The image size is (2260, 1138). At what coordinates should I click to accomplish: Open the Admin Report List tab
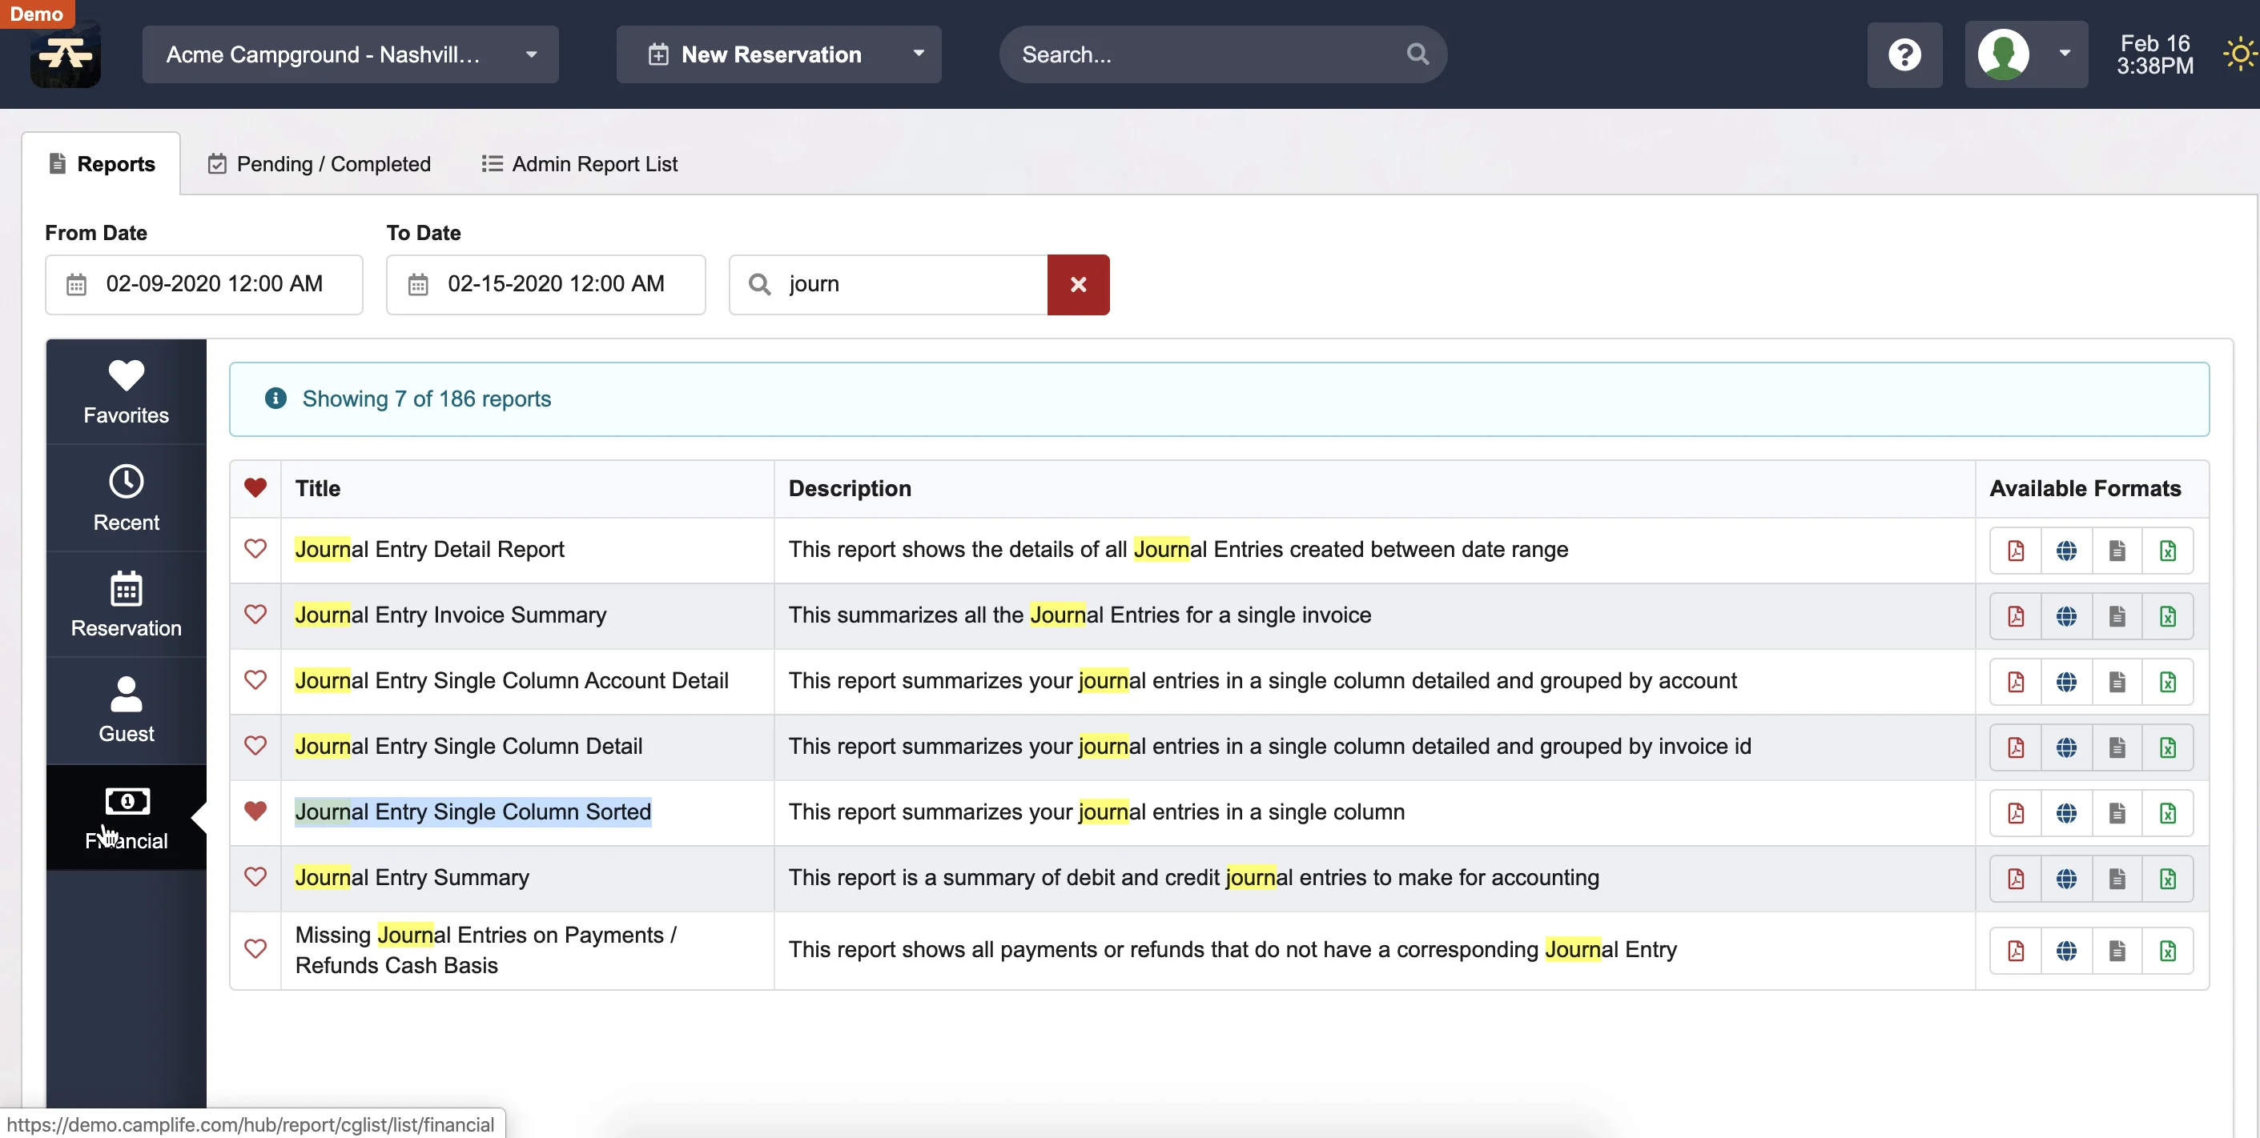coord(578,163)
